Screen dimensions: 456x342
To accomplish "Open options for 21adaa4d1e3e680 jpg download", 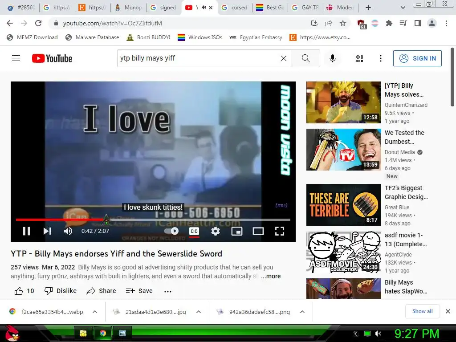I will click(199, 312).
